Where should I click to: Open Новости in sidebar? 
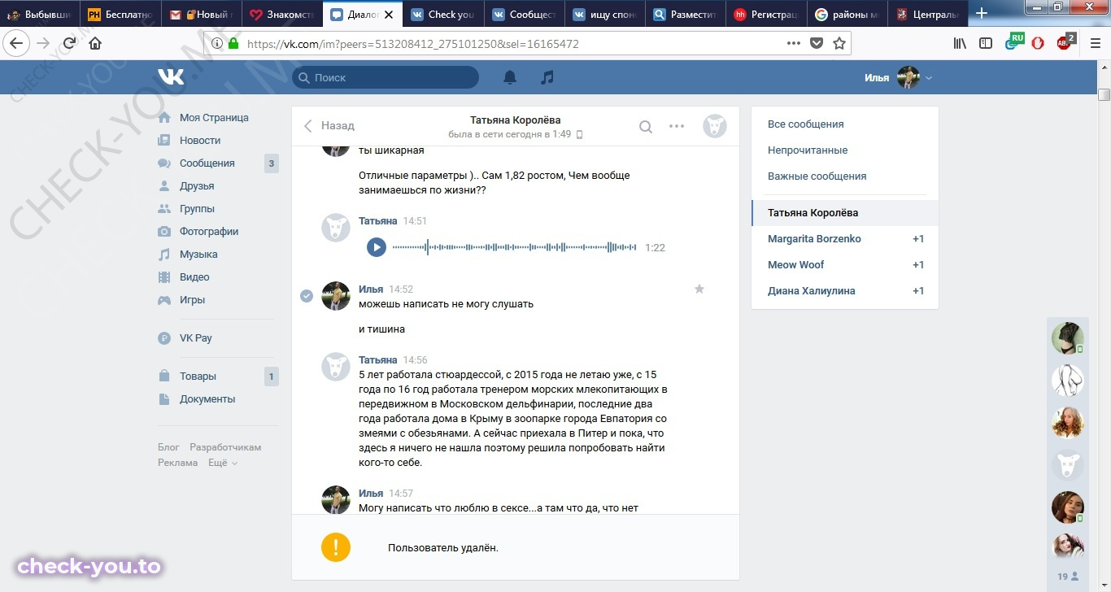200,141
